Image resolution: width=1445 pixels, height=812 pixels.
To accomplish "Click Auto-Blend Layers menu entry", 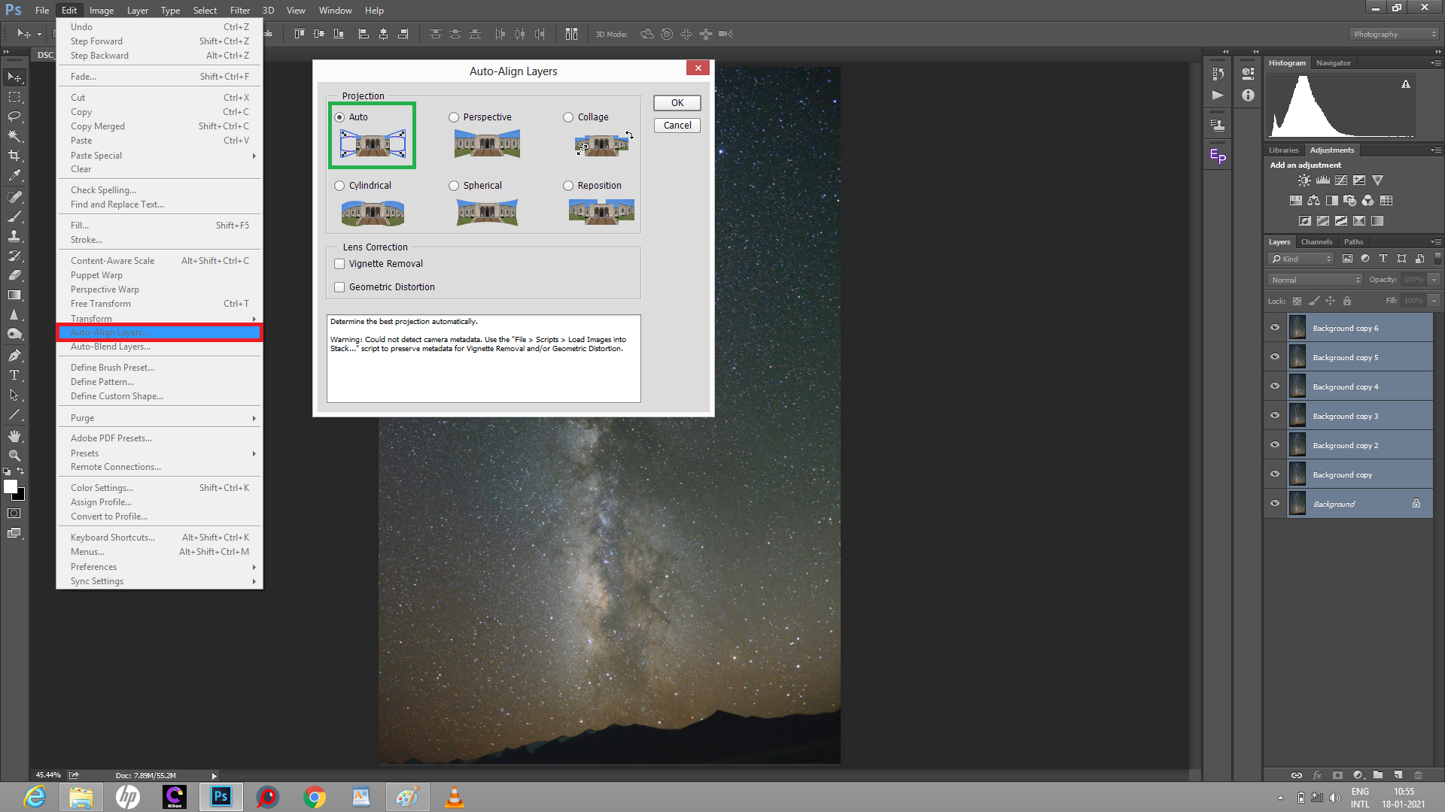I will [111, 347].
